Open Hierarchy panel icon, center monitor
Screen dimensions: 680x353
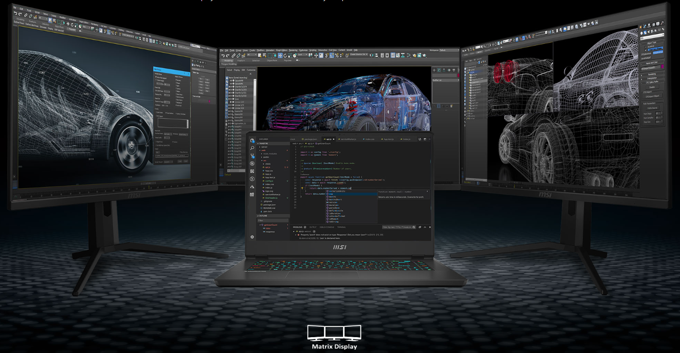444,70
